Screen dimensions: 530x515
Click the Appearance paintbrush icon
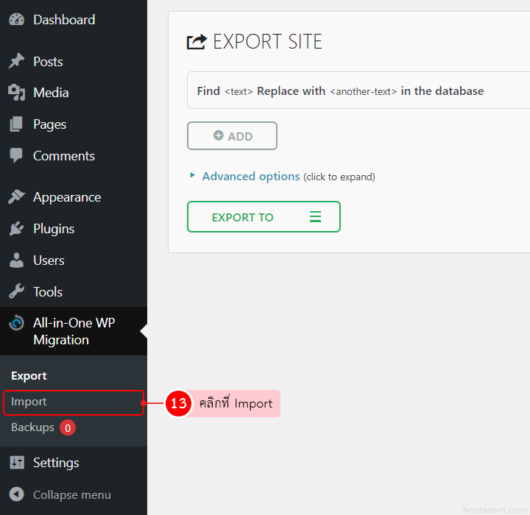point(16,197)
